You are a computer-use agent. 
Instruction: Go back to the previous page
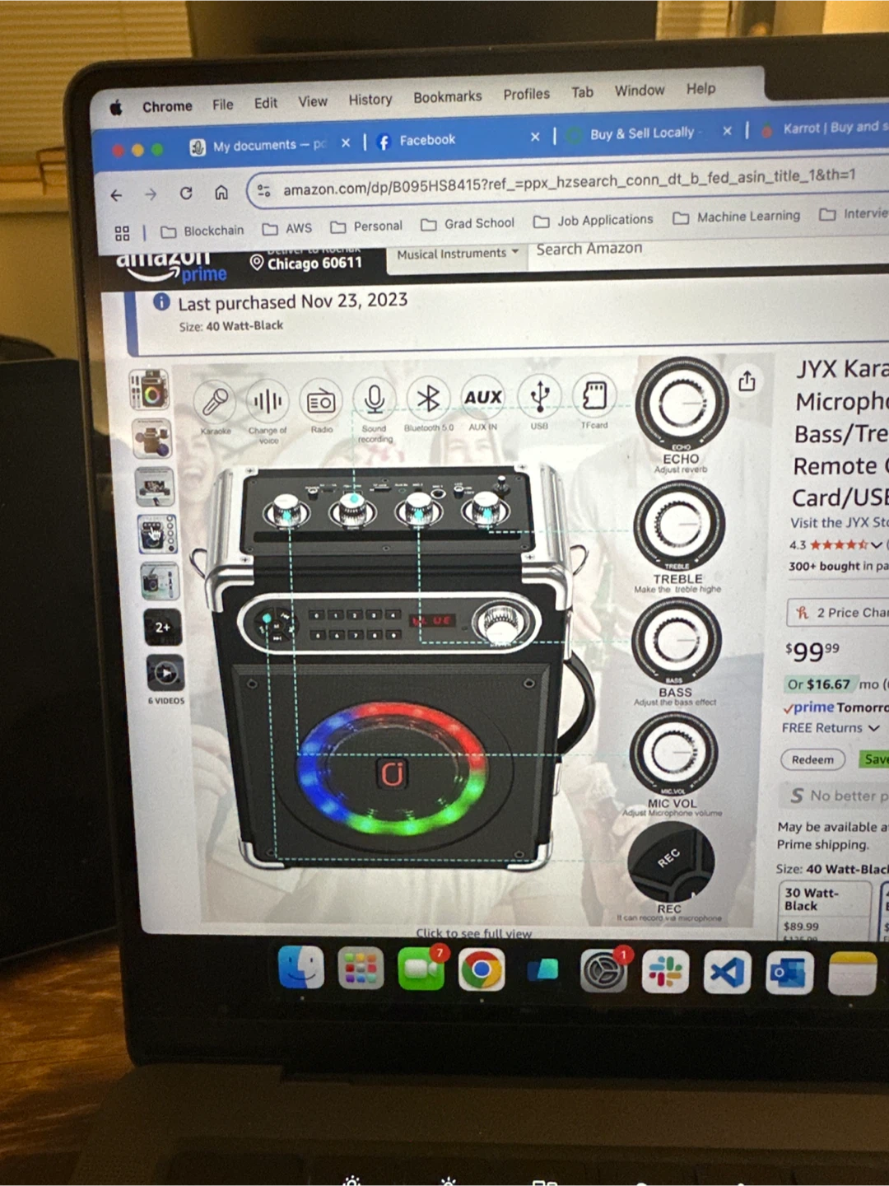116,195
